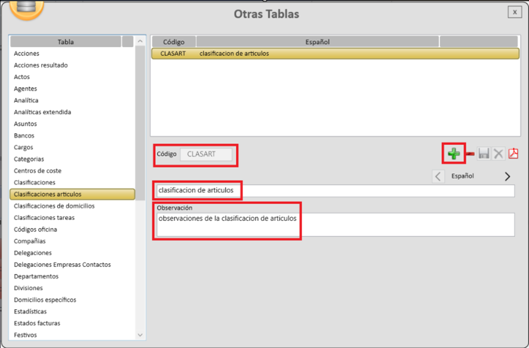Switch to next language with right chevron
The image size is (529, 348).
tap(508, 176)
